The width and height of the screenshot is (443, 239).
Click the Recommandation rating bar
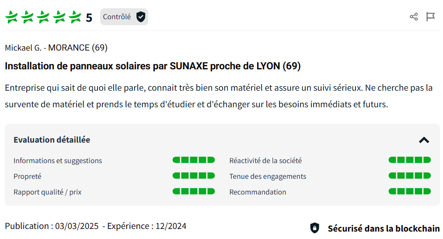pos(409,191)
